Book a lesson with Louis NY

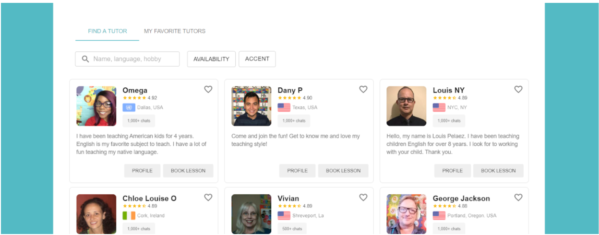coord(498,171)
